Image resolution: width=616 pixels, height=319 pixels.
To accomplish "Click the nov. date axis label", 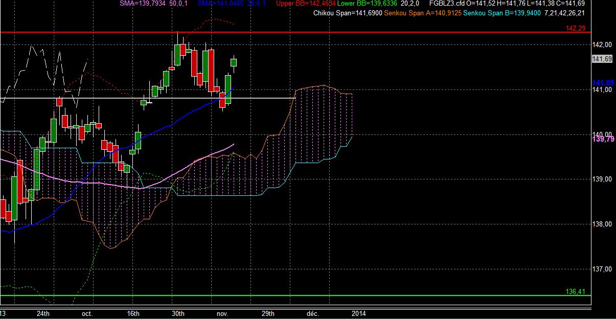I will [222, 313].
